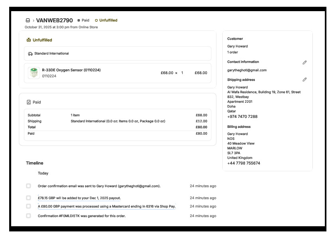
Task: Tick the checkbox beside order confirmation email event
Action: (x=28, y=186)
